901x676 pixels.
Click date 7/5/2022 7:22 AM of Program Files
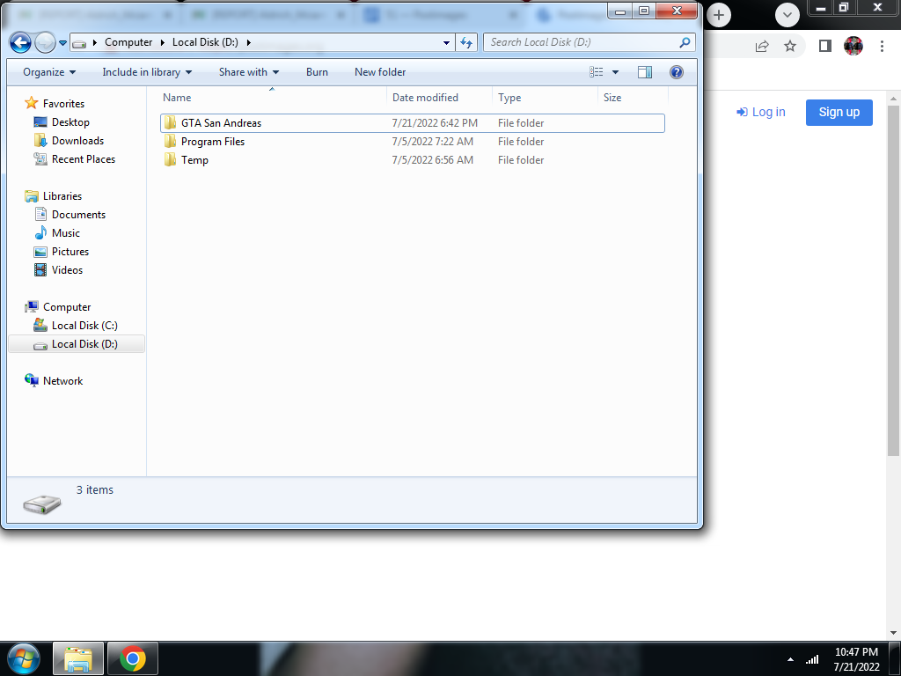pos(433,142)
